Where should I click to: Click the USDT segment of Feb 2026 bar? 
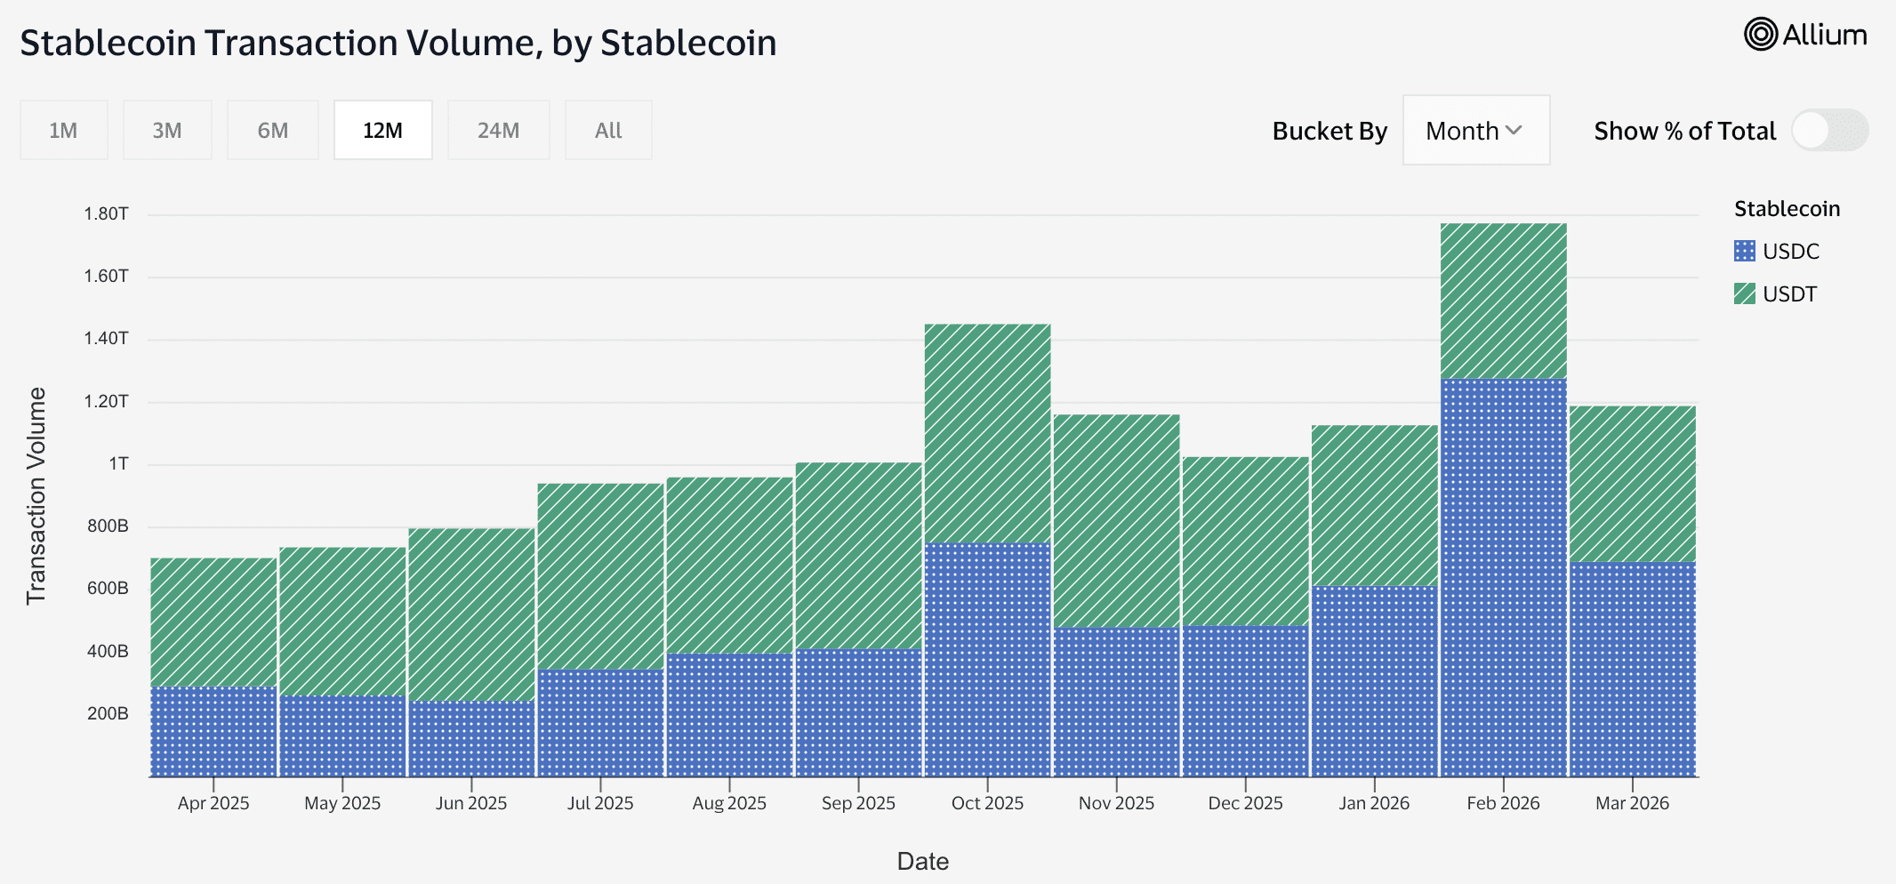[x=1503, y=301]
